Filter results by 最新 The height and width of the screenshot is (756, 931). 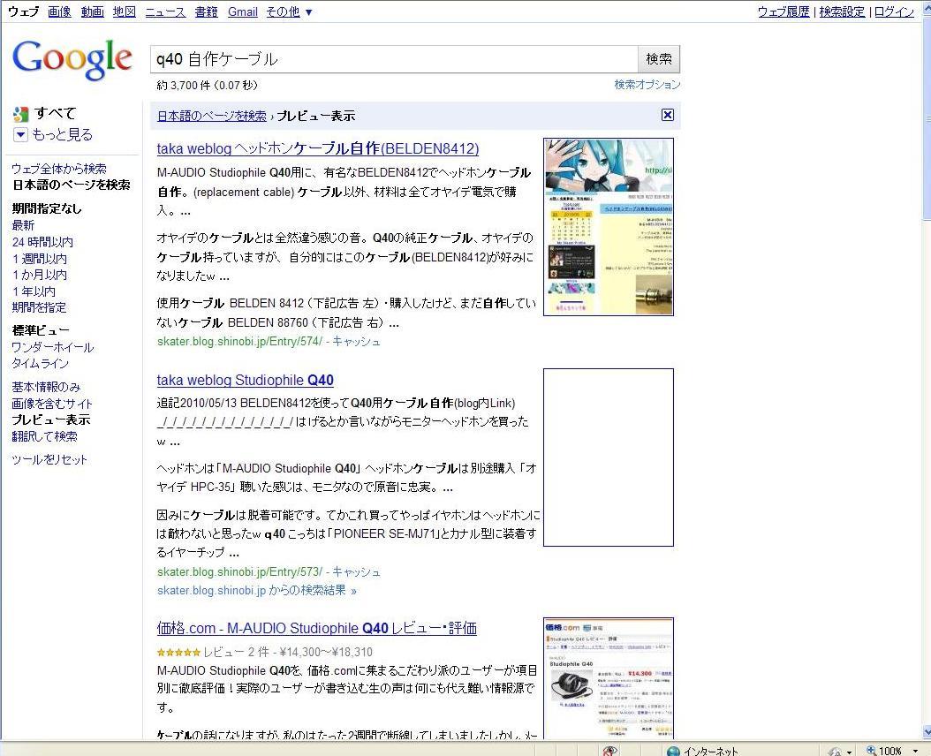click(23, 225)
